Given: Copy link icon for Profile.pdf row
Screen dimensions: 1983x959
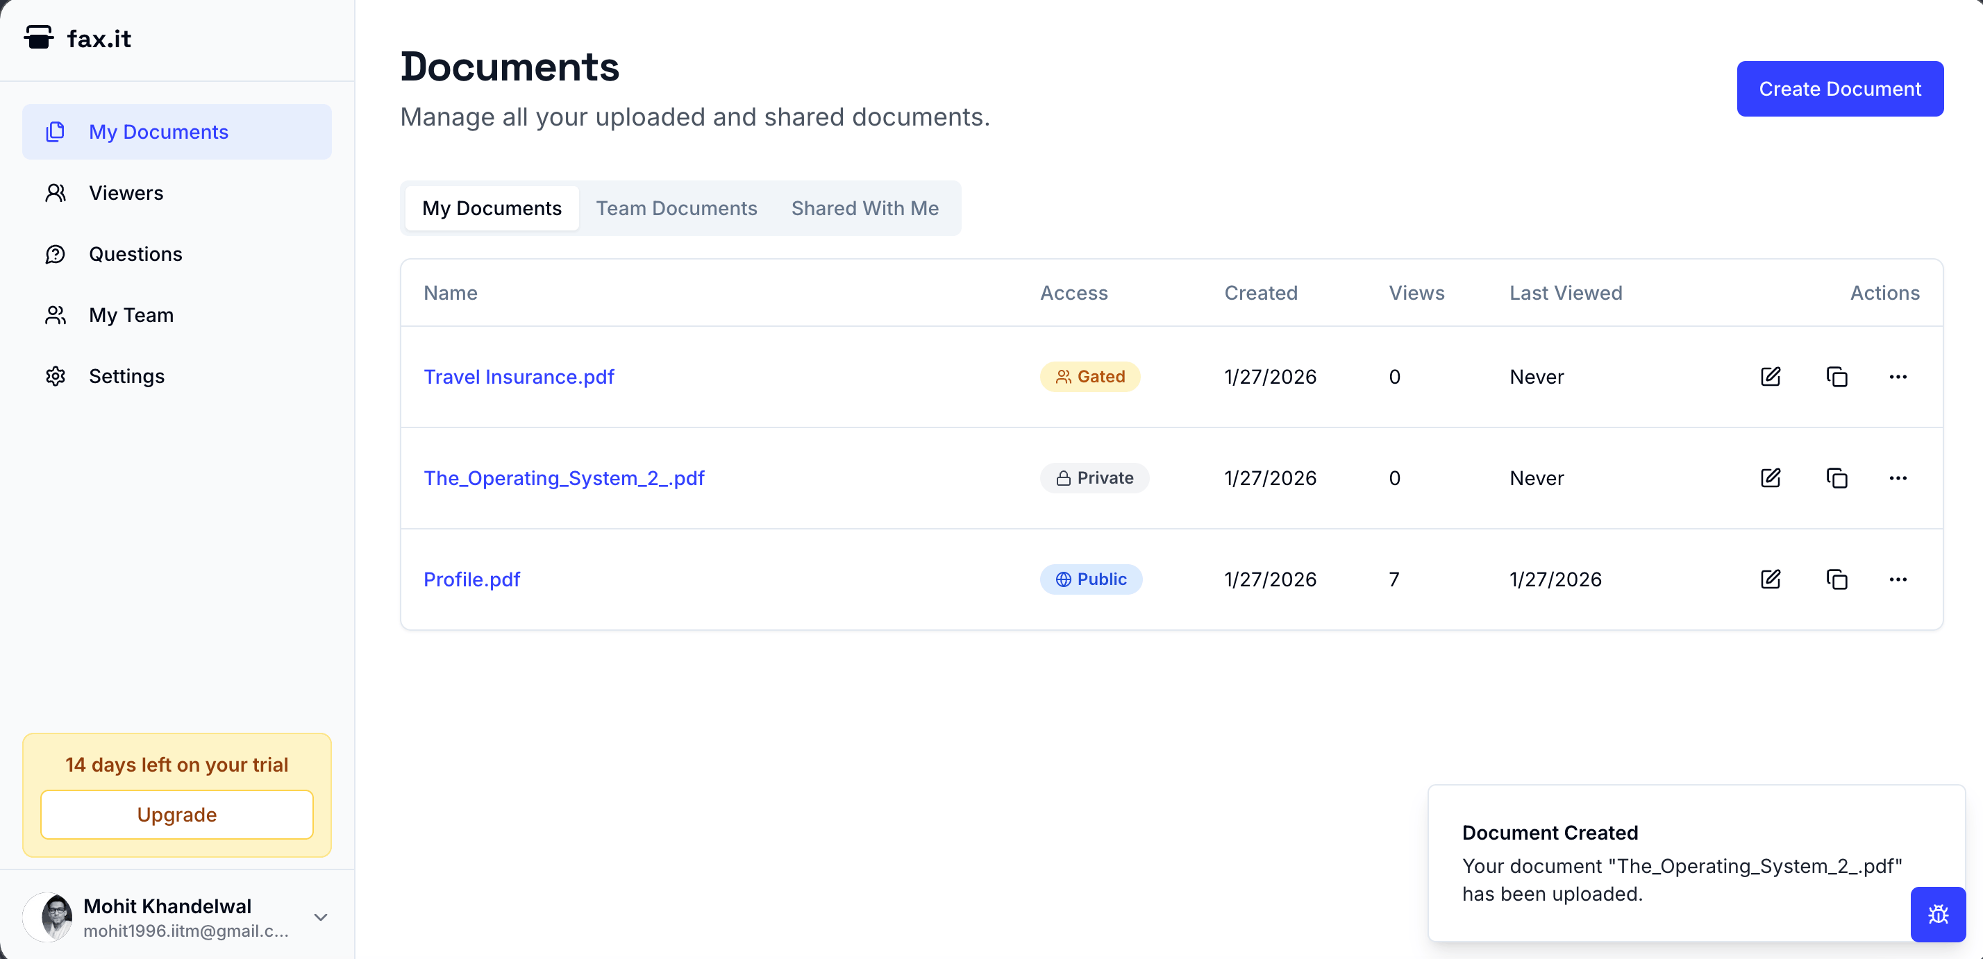Looking at the screenshot, I should click(1836, 579).
